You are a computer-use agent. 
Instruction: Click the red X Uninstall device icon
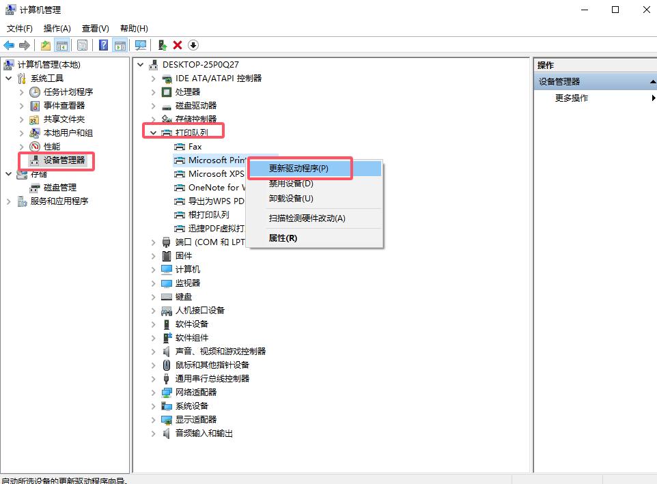(178, 45)
